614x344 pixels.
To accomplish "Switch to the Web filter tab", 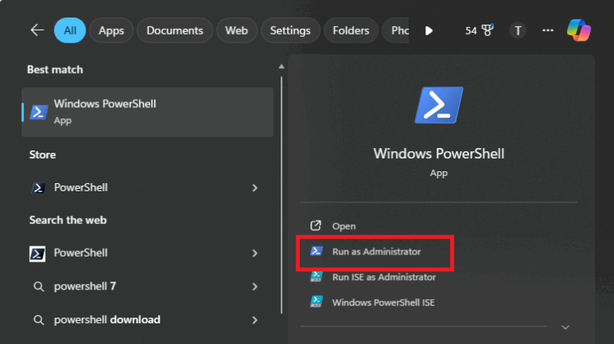I will [237, 30].
